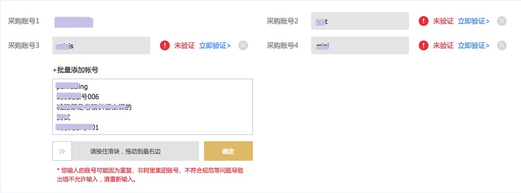Remove 采购账号3 with its gray X icon
Image resolution: width=521 pixels, height=193 pixels.
coord(243,45)
